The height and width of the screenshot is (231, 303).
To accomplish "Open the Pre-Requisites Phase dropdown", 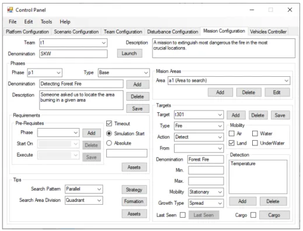I will point(58,133).
